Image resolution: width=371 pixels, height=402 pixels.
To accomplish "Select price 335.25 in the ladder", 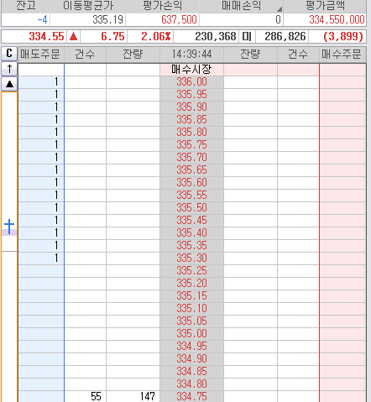I will point(191,271).
